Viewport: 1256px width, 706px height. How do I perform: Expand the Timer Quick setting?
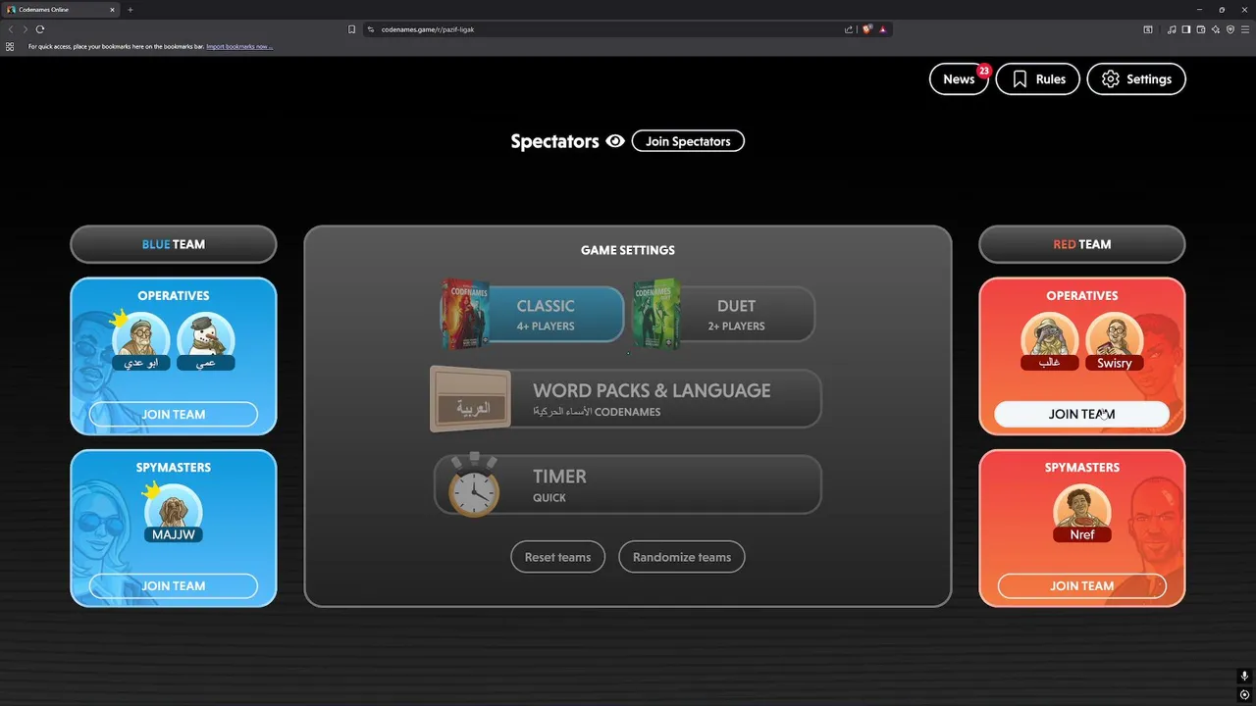tap(626, 484)
